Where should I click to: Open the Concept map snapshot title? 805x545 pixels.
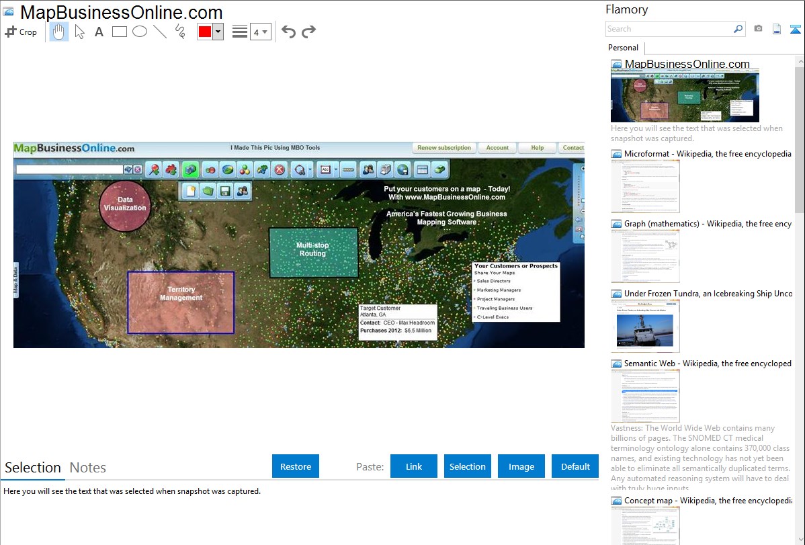coord(708,500)
